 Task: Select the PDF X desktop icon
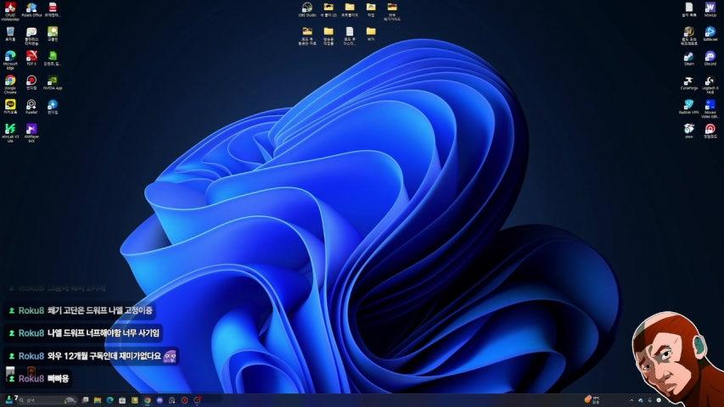[x=31, y=56]
